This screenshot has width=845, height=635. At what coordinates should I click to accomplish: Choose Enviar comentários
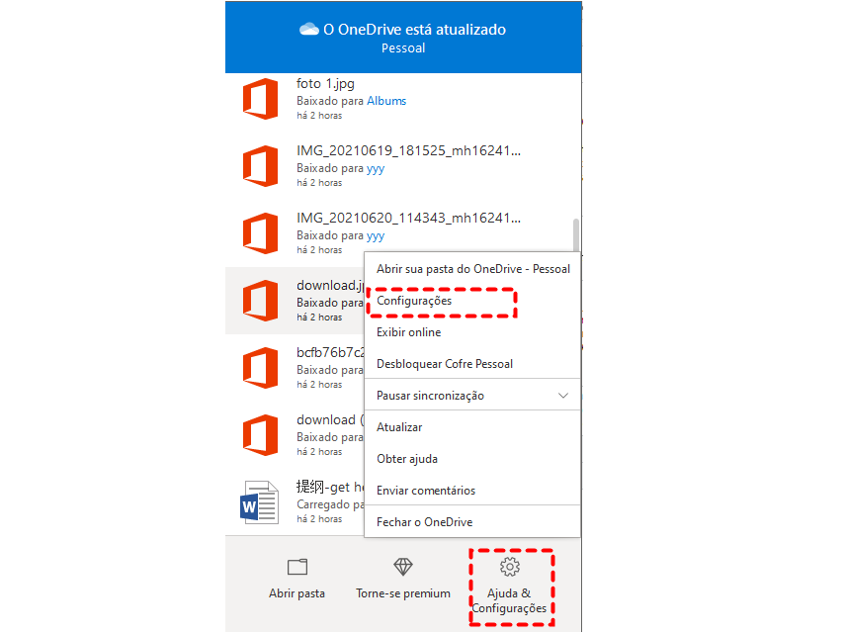(x=472, y=491)
